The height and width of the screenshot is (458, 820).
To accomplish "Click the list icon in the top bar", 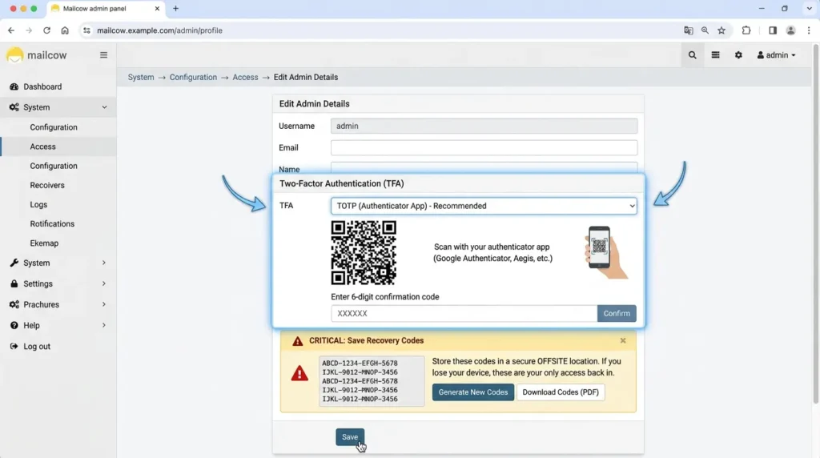I will click(715, 55).
